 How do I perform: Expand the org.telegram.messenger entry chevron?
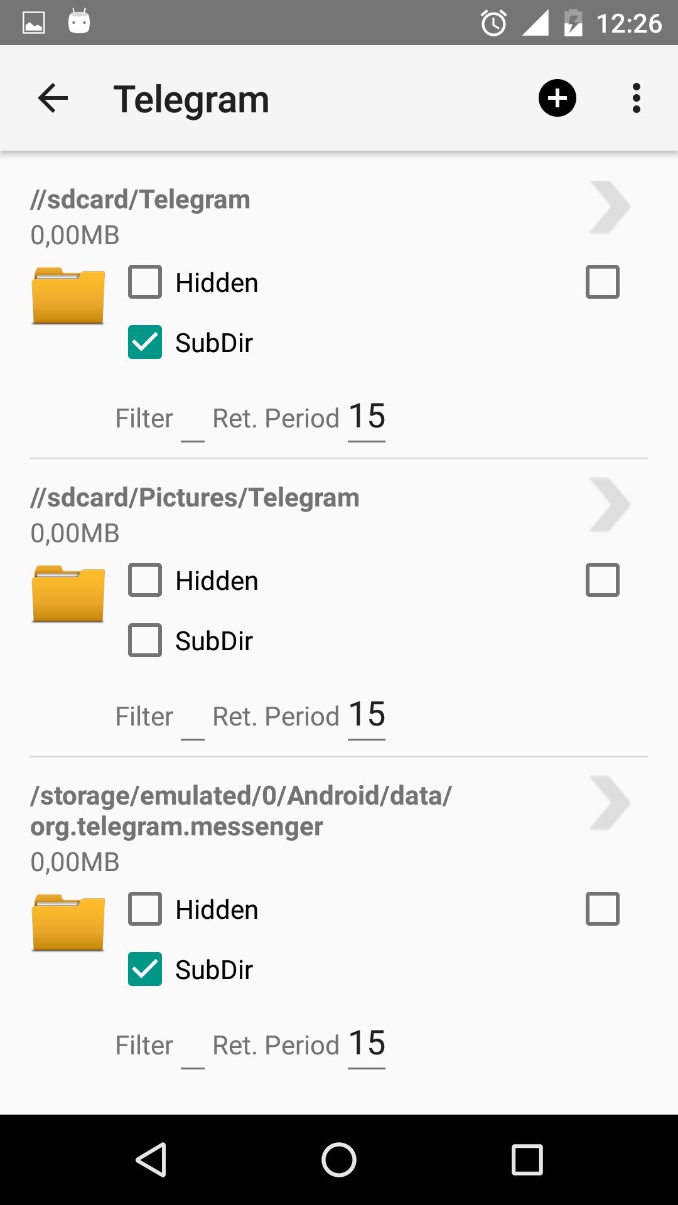pos(609,803)
